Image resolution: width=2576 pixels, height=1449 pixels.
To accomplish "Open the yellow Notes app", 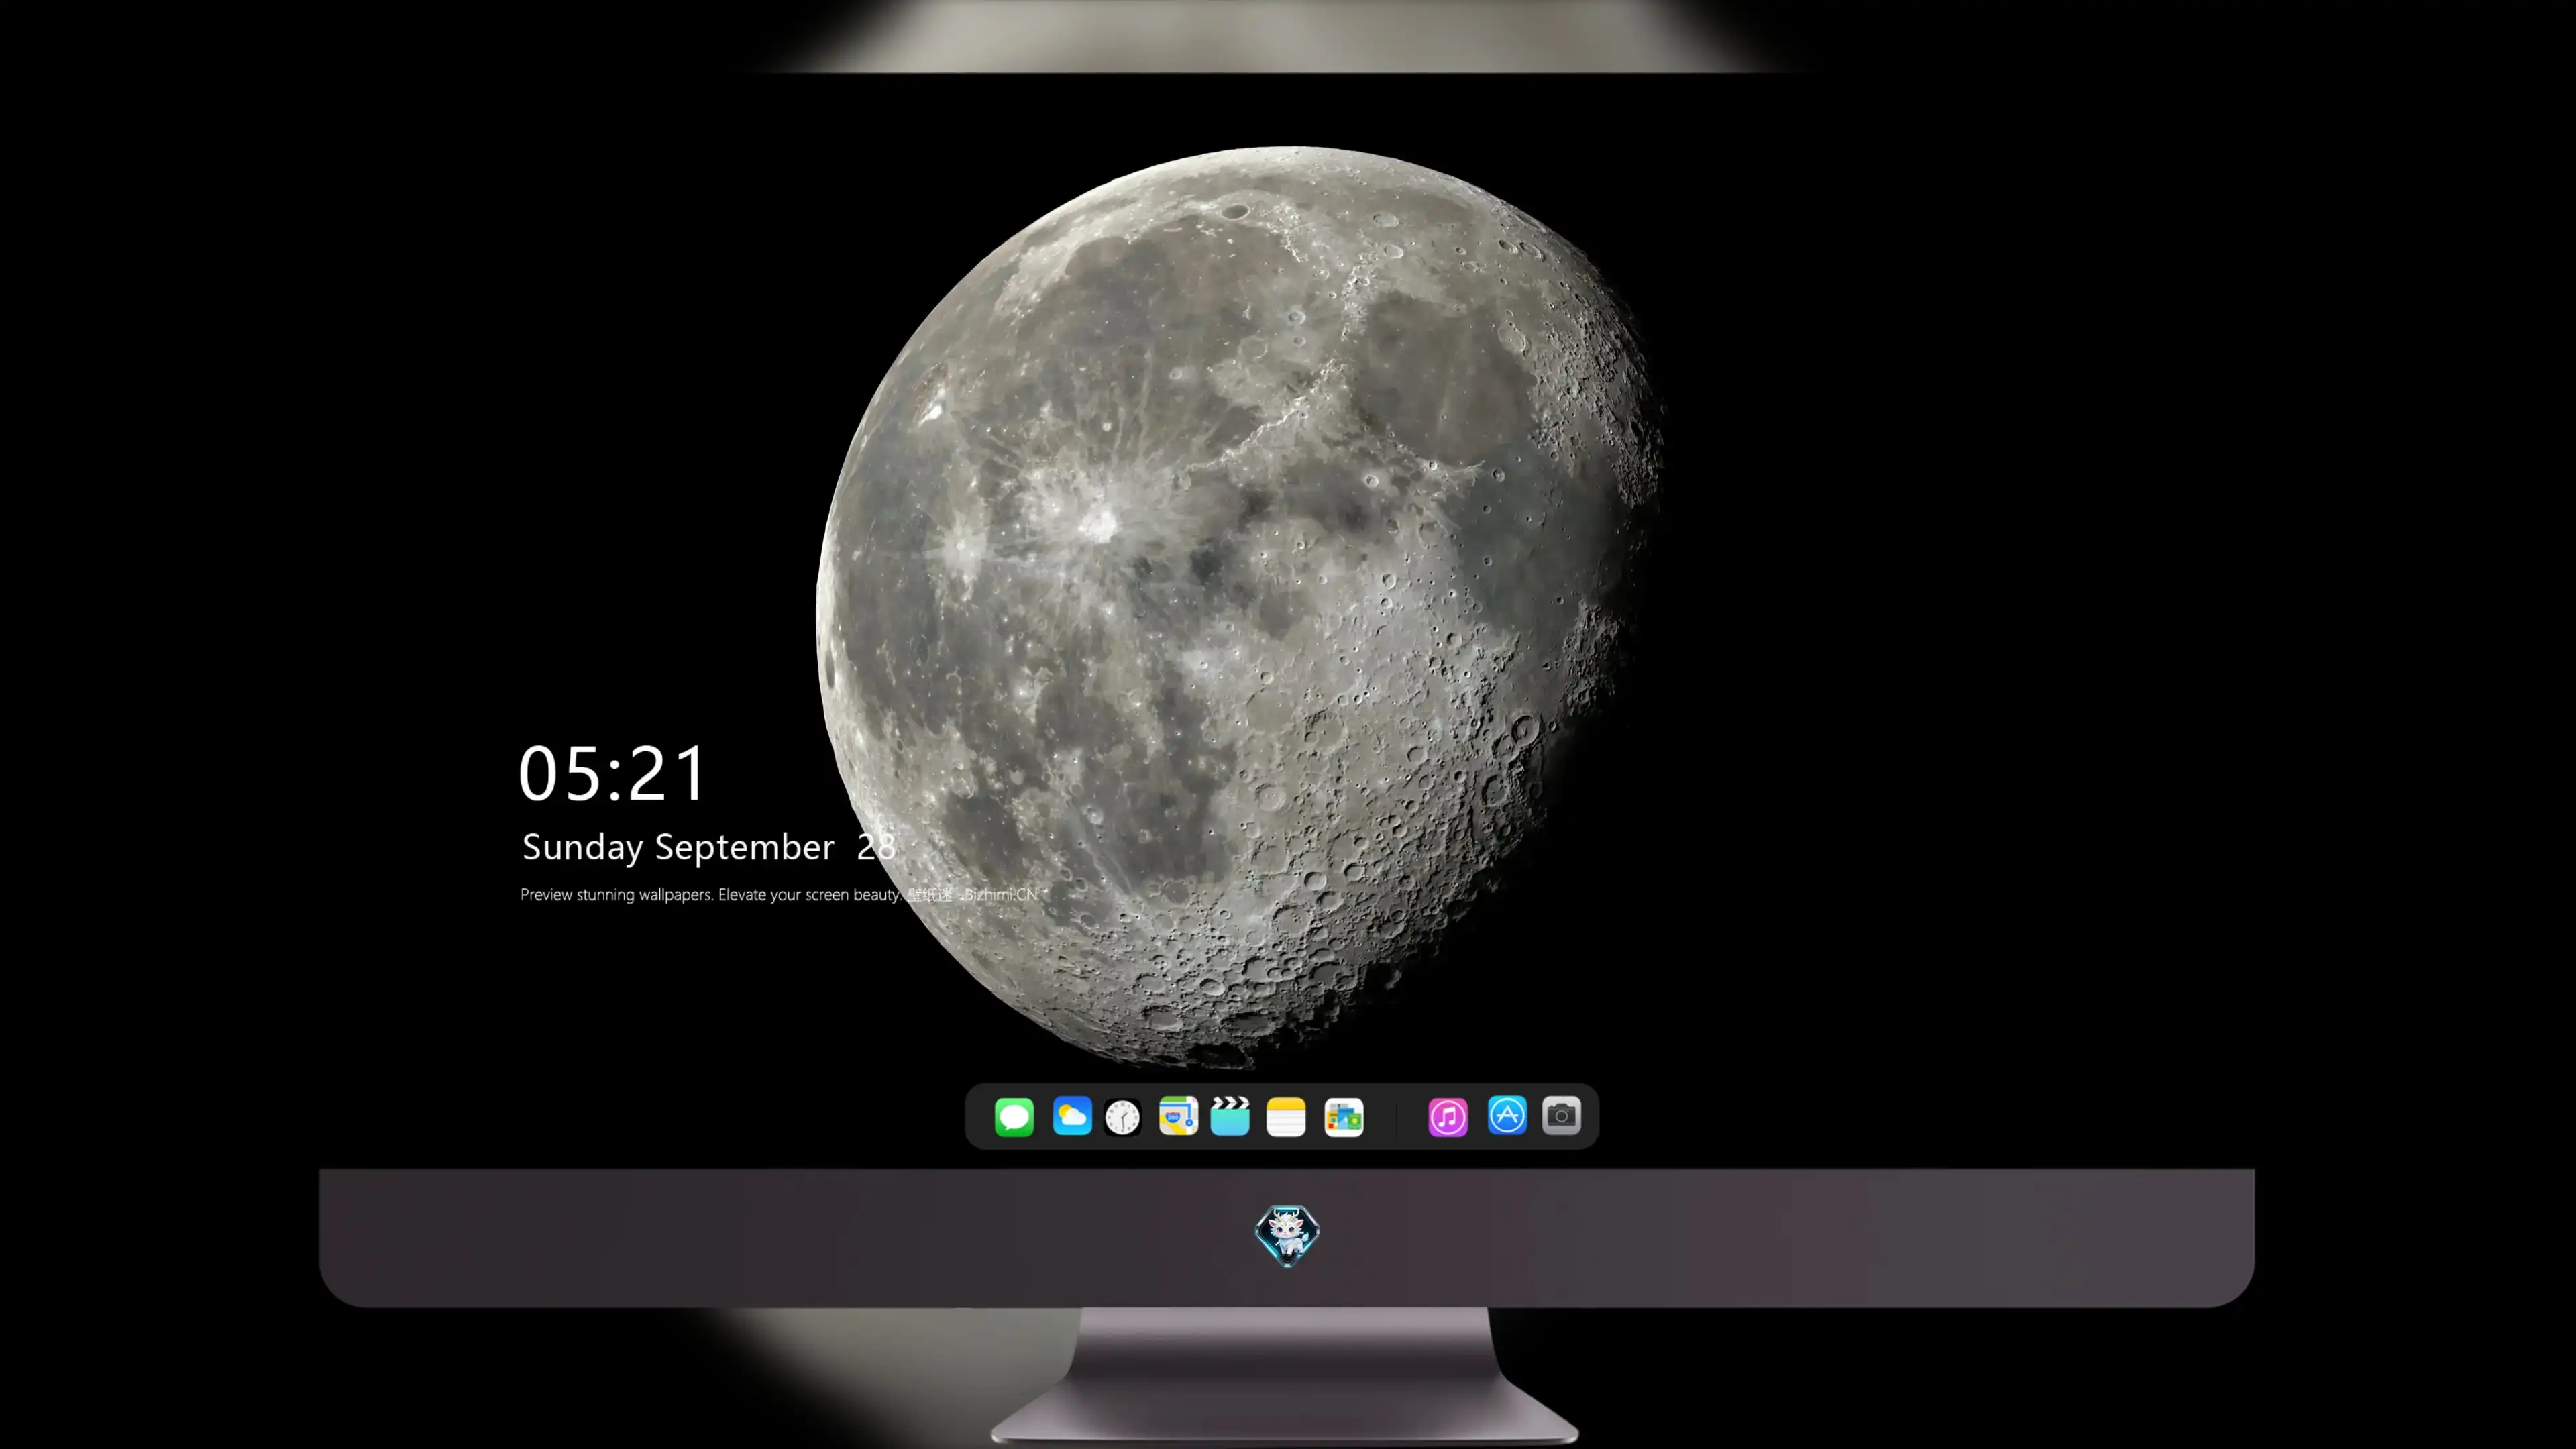I will click(x=1286, y=1116).
